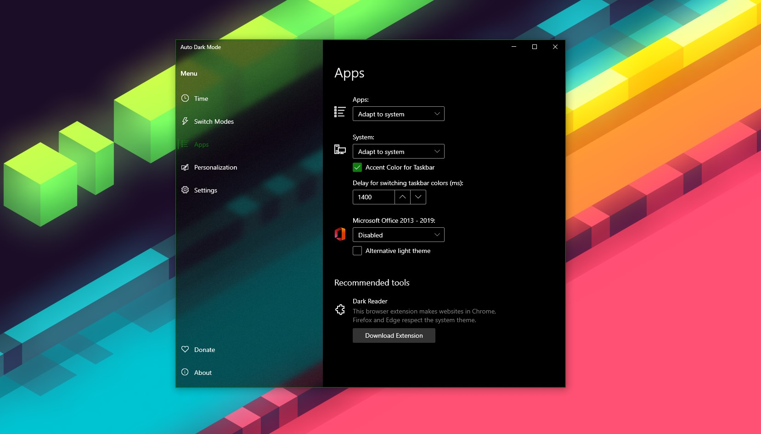Click the devices icon beside the System dropdown
Viewport: 761px width, 434px height.
(x=340, y=149)
